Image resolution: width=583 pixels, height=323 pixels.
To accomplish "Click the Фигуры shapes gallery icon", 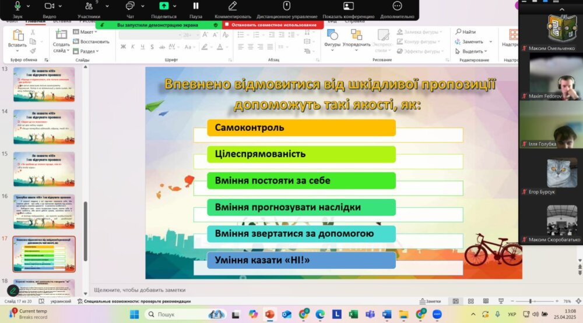I will (x=332, y=36).
